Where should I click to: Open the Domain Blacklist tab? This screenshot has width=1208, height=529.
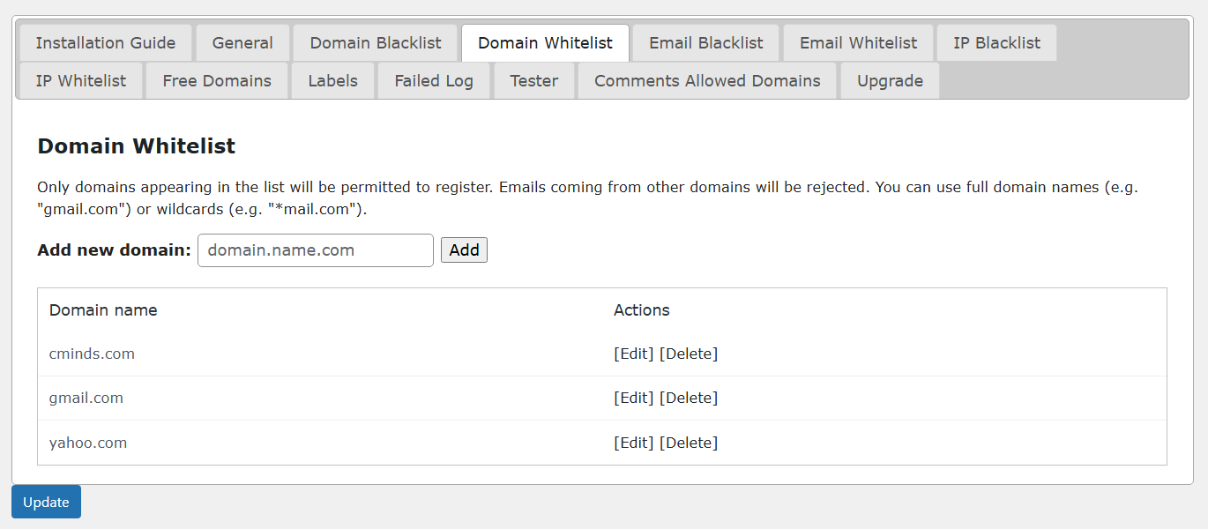click(376, 43)
